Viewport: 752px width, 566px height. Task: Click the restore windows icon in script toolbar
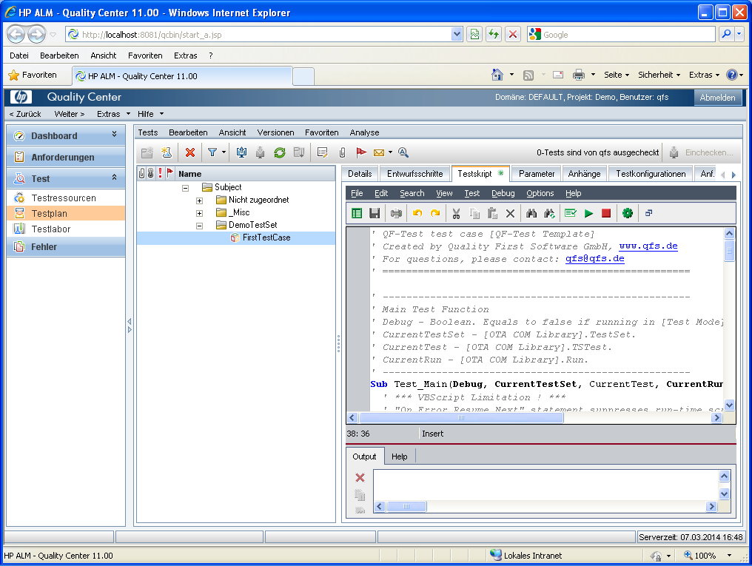[649, 213]
